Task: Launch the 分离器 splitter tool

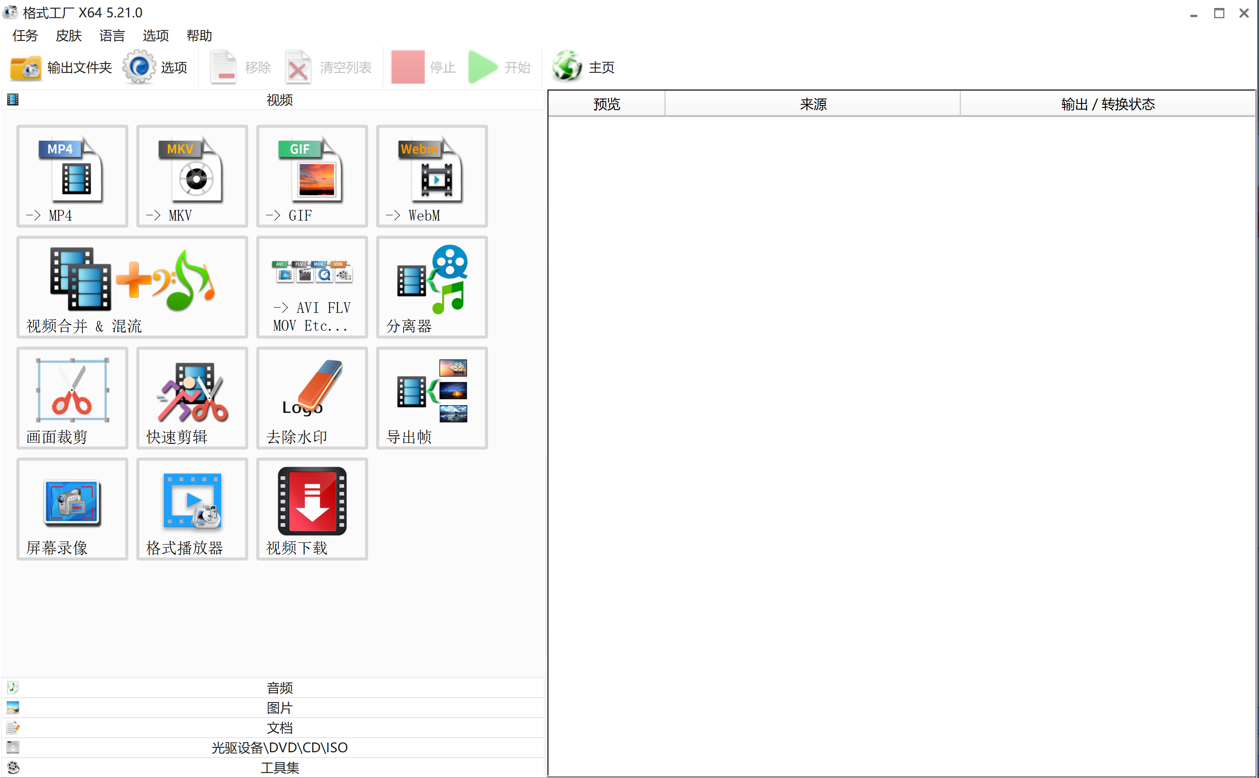Action: (x=432, y=287)
